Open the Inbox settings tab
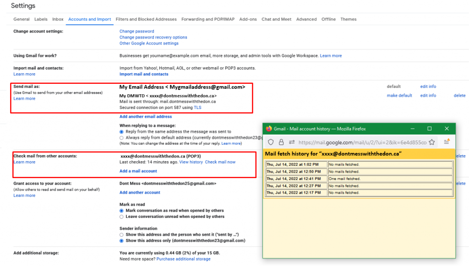The width and height of the screenshot is (469, 266). tap(58, 19)
